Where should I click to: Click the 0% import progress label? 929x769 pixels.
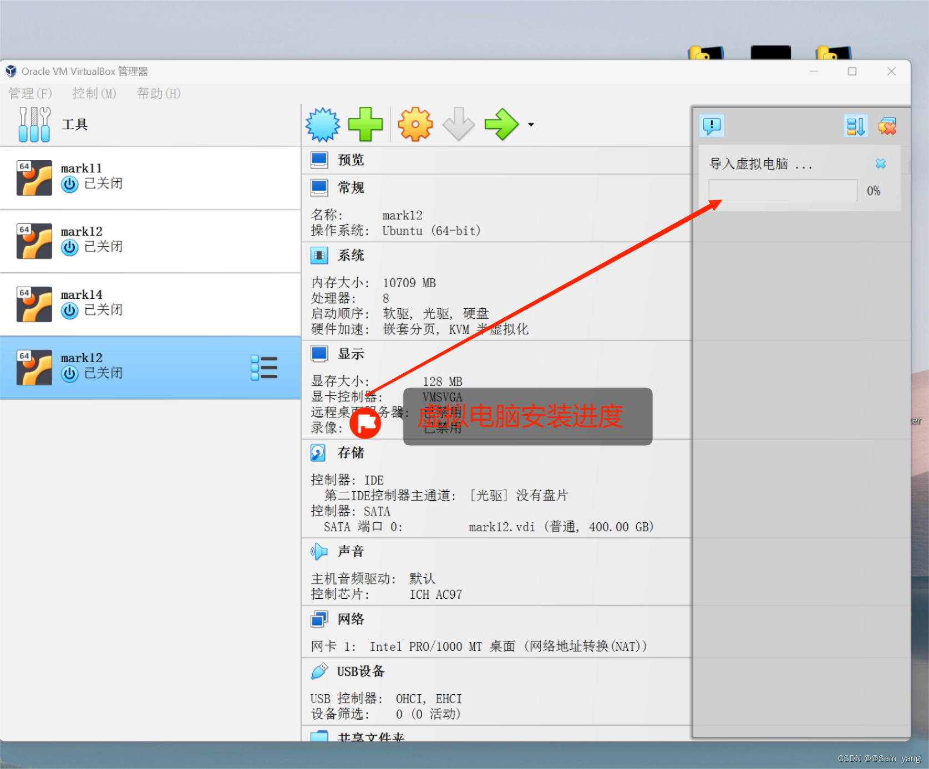tap(874, 191)
